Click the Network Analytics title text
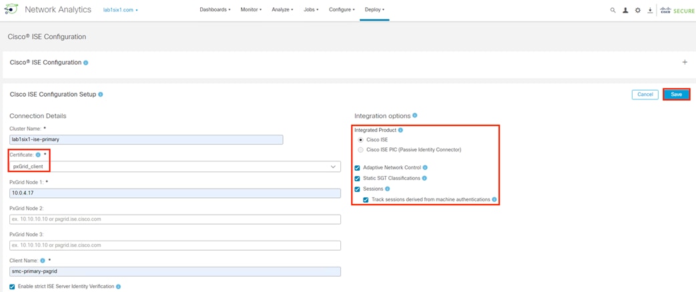696x292 pixels. [x=58, y=10]
